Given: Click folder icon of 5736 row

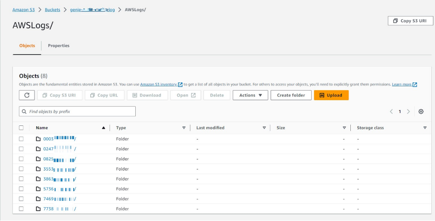Looking at the screenshot, I should [x=38, y=189].
